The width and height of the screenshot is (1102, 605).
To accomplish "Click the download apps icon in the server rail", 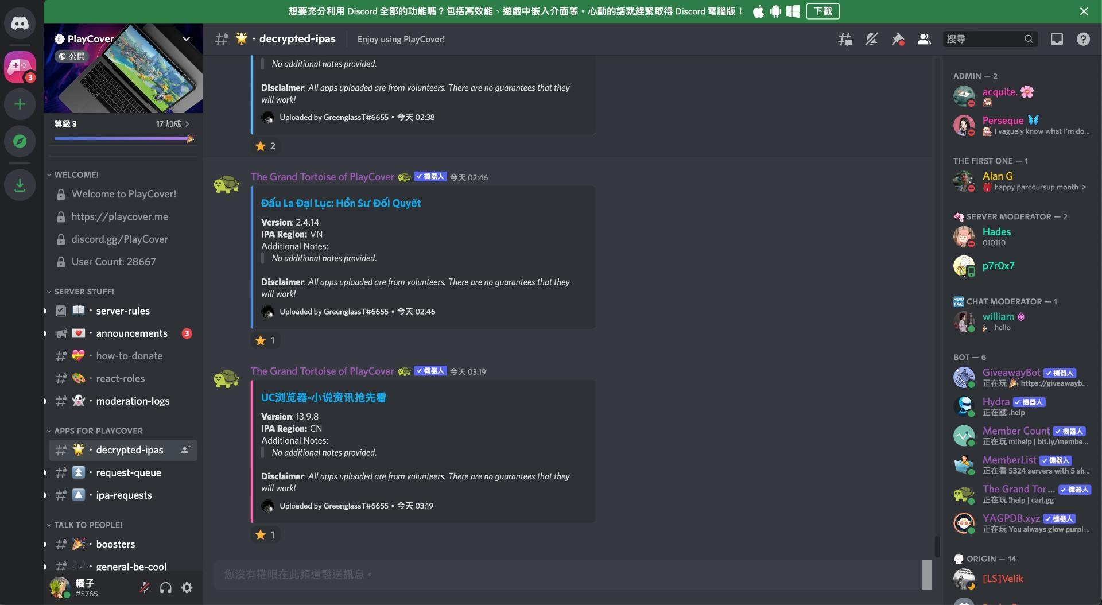I will pyautogui.click(x=20, y=185).
